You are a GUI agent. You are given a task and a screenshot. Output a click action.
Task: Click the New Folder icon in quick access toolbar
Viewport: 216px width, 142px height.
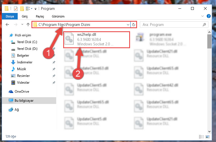[x=22, y=9]
